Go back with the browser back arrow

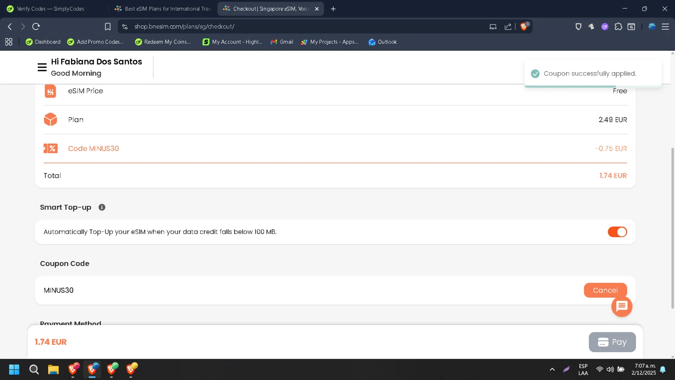10,27
